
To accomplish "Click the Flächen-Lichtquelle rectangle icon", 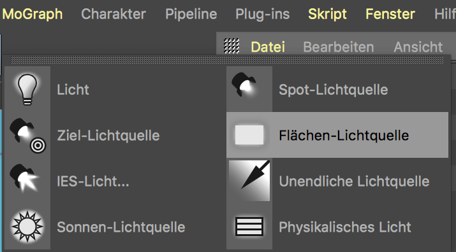I will (x=249, y=135).
